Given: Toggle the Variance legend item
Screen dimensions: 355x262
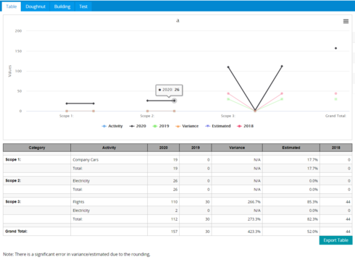Looking at the screenshot, I should click(x=187, y=126).
